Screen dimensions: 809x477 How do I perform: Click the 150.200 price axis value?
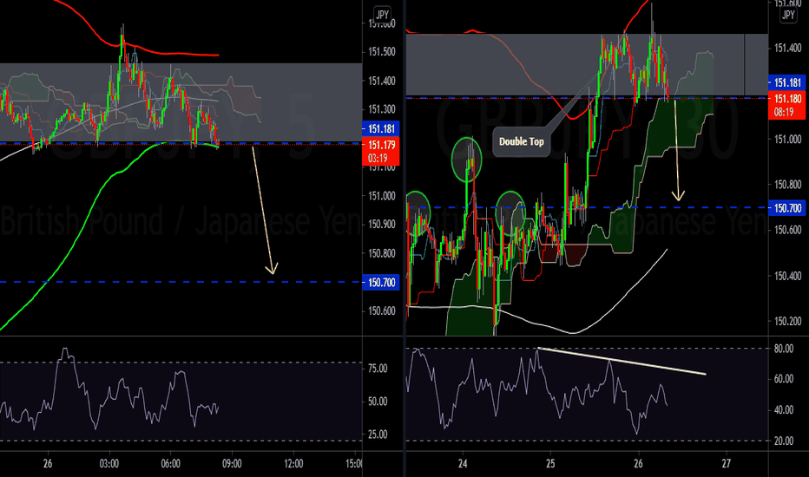tap(788, 321)
